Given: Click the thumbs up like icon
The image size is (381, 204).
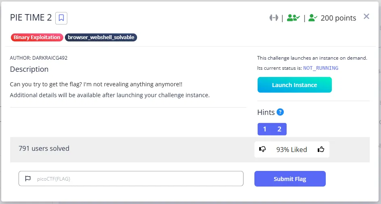Looking at the screenshot, I should pos(321,149).
